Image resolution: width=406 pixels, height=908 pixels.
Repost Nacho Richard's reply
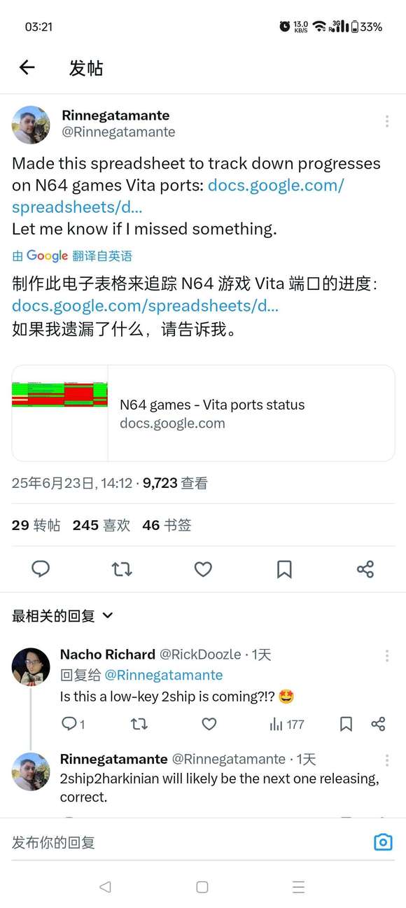click(x=139, y=724)
